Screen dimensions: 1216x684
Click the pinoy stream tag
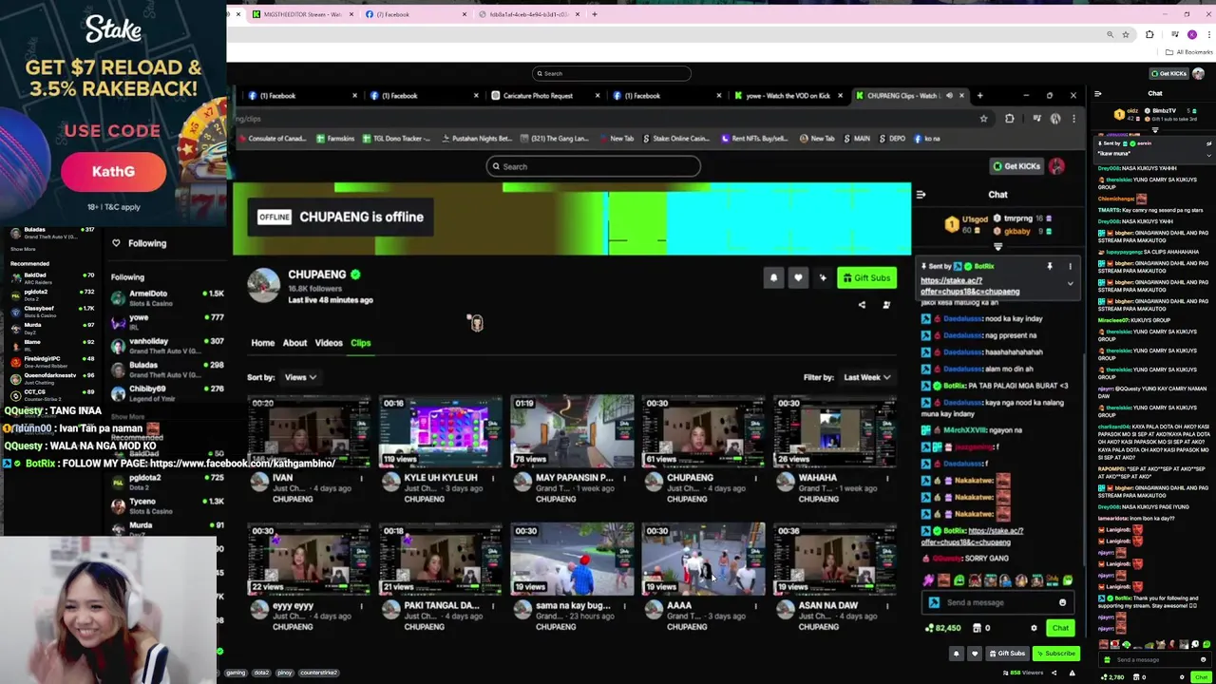pyautogui.click(x=284, y=673)
